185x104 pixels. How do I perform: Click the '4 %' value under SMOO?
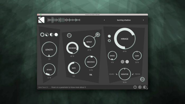[112, 62]
